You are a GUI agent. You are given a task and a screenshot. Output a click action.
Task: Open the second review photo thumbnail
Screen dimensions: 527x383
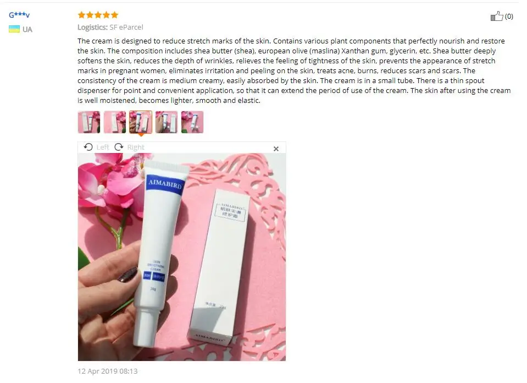click(x=115, y=122)
